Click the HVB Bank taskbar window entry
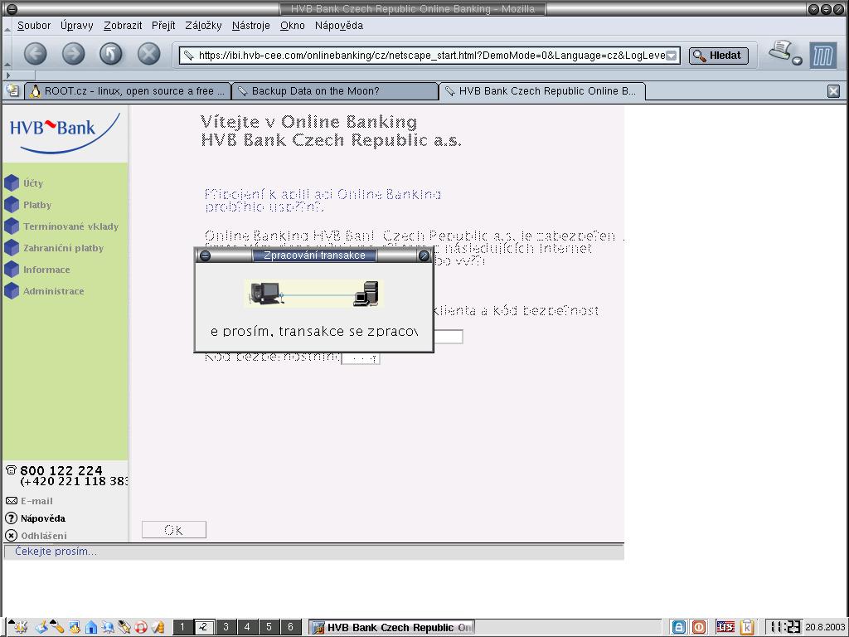 (391, 627)
